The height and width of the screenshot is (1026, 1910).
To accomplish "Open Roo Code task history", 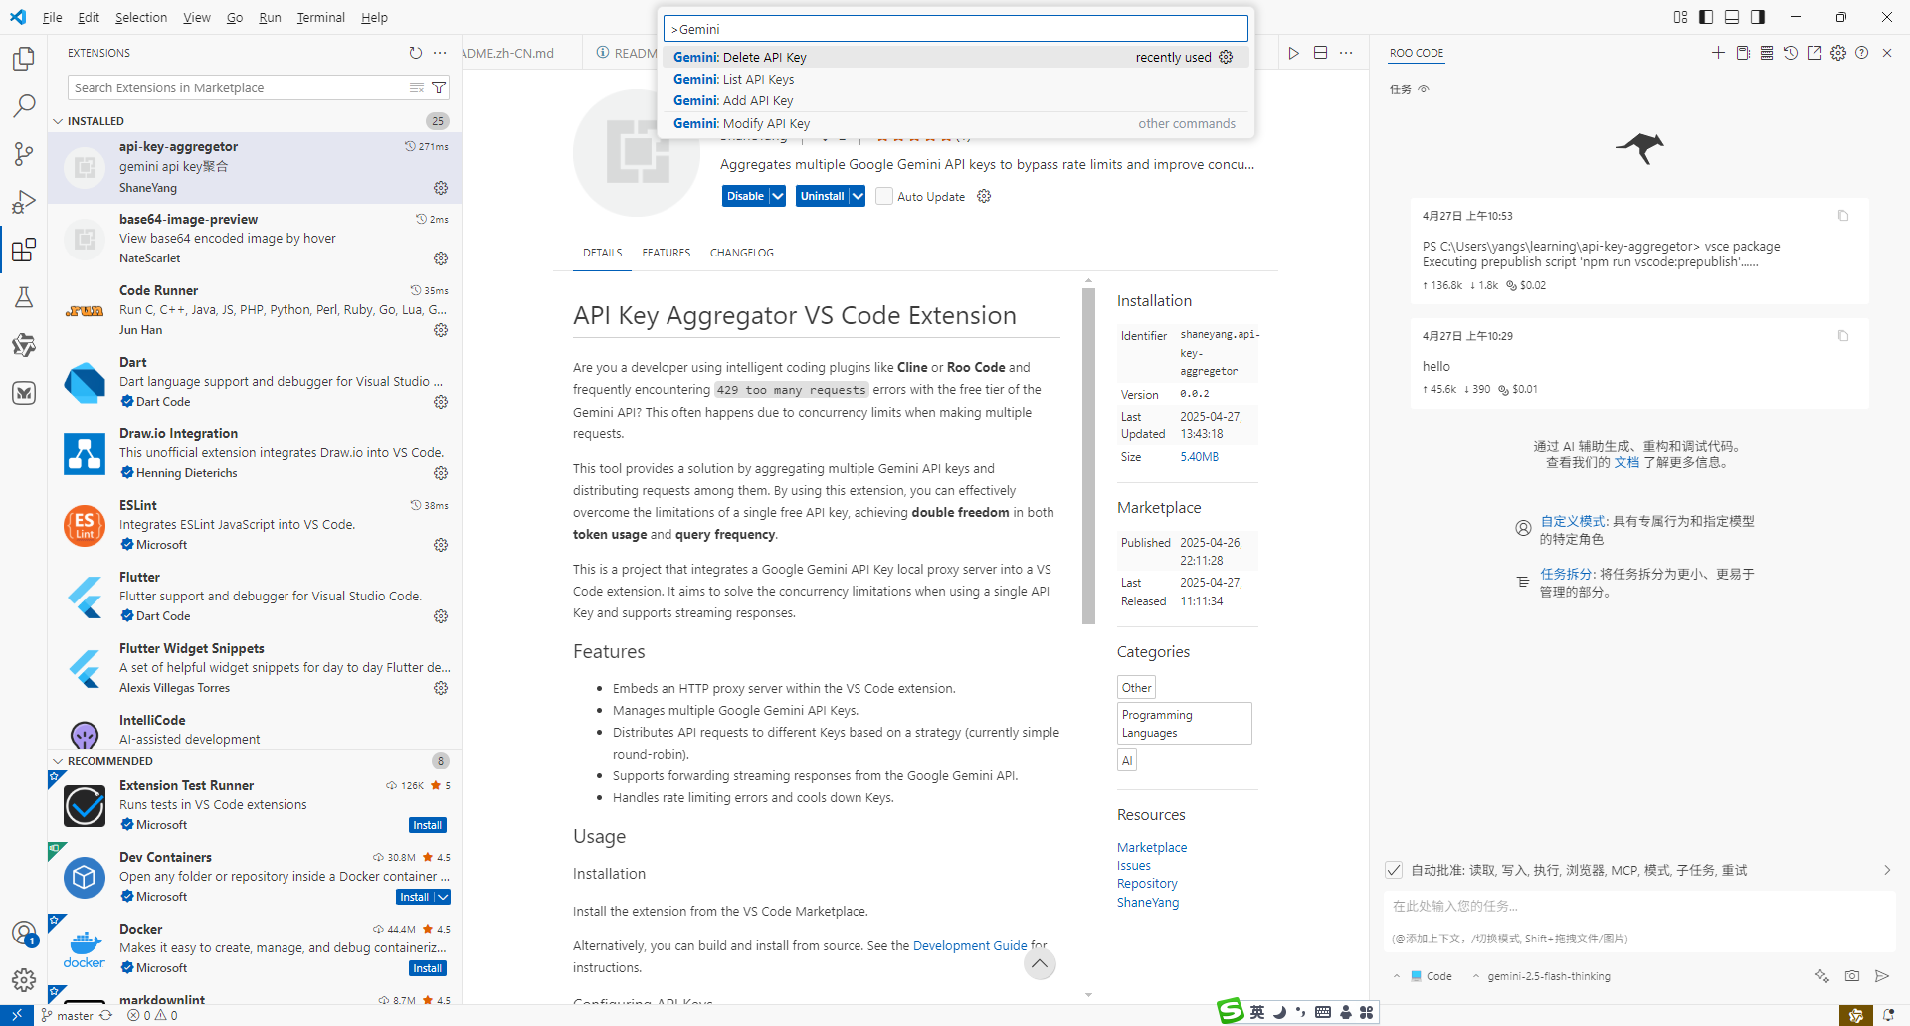I will (x=1791, y=53).
